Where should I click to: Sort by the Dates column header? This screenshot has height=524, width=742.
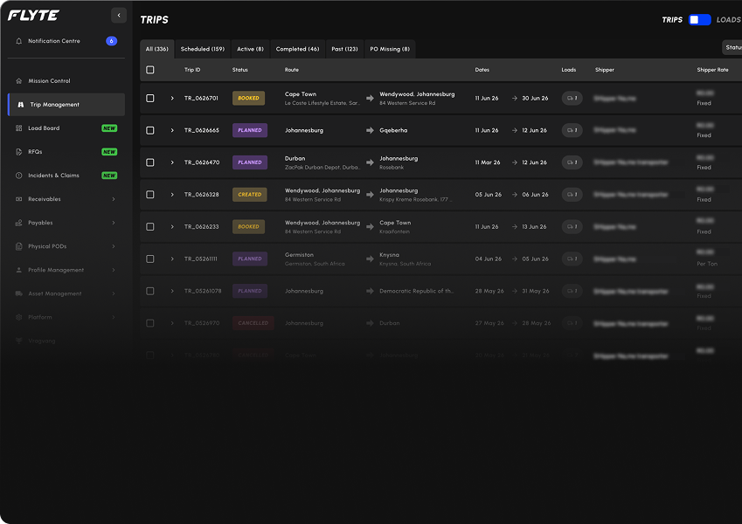482,70
